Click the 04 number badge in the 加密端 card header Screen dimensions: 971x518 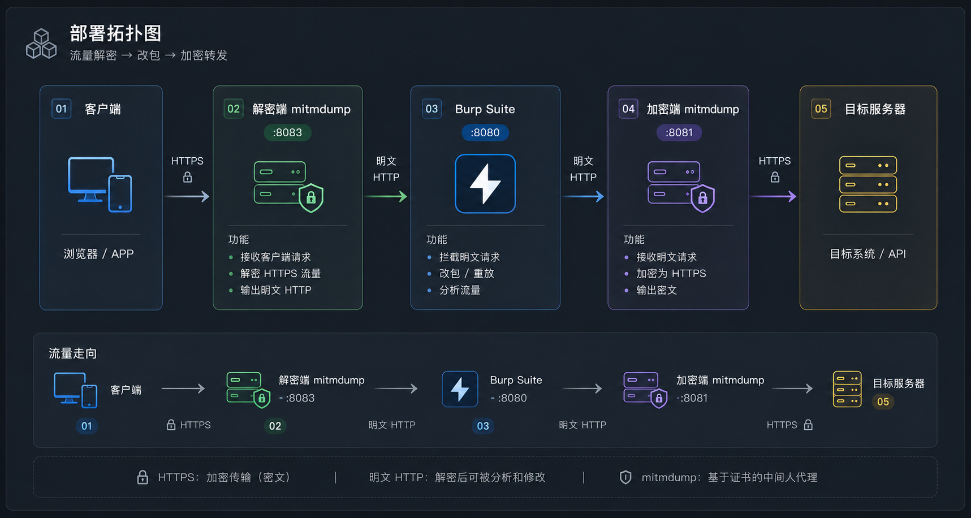[628, 109]
